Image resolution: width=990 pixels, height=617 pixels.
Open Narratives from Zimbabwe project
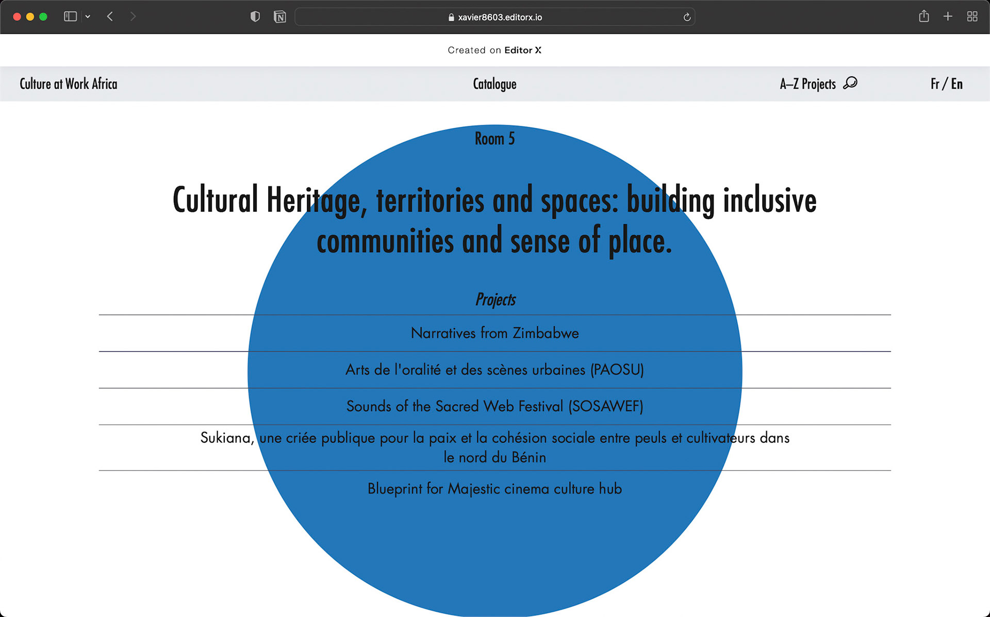click(494, 333)
